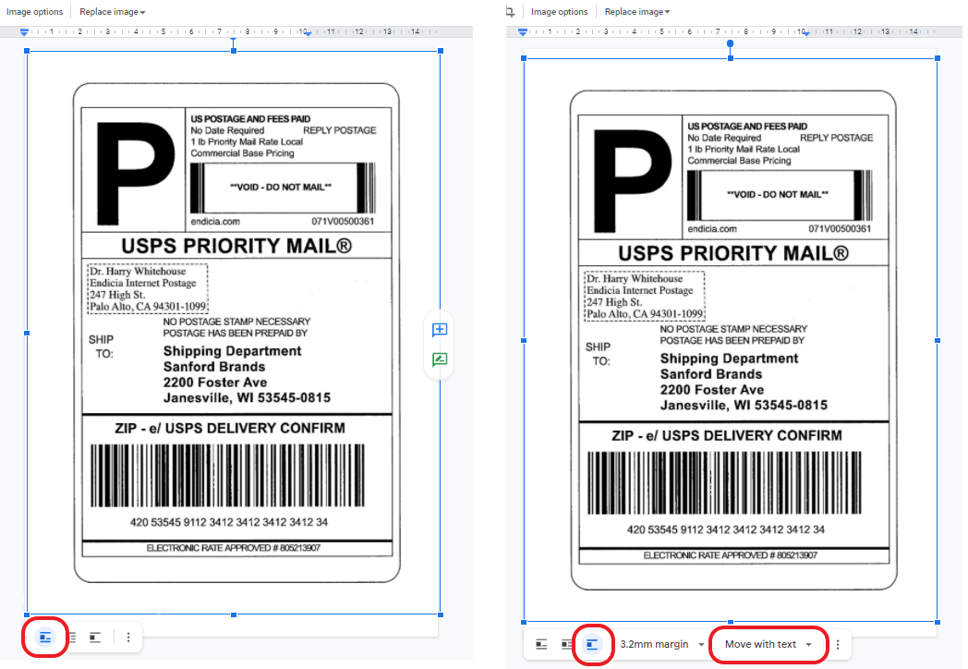Select the In line wrap icon under the left image
This screenshot has width=968, height=669.
coord(46,637)
